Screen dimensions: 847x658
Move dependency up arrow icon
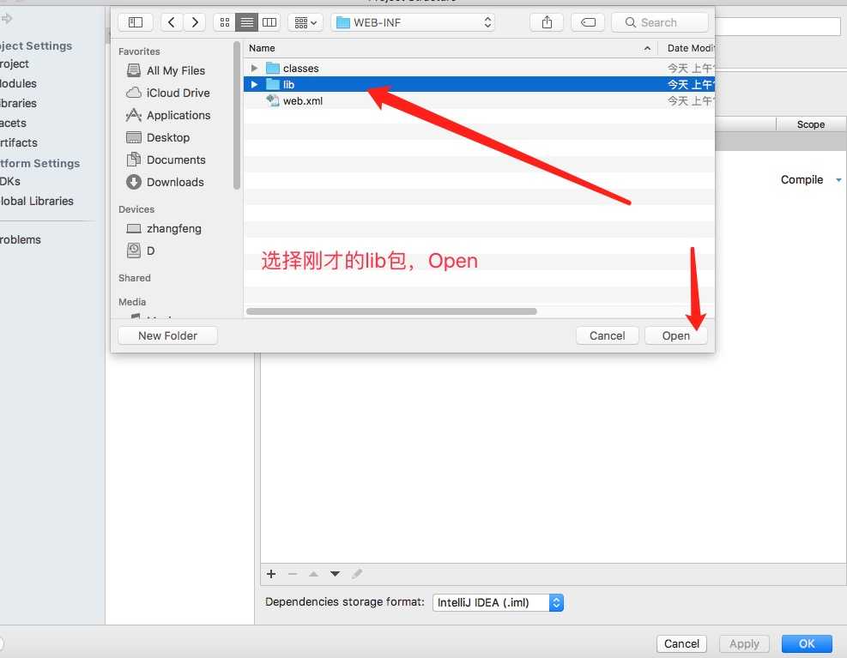(x=313, y=574)
